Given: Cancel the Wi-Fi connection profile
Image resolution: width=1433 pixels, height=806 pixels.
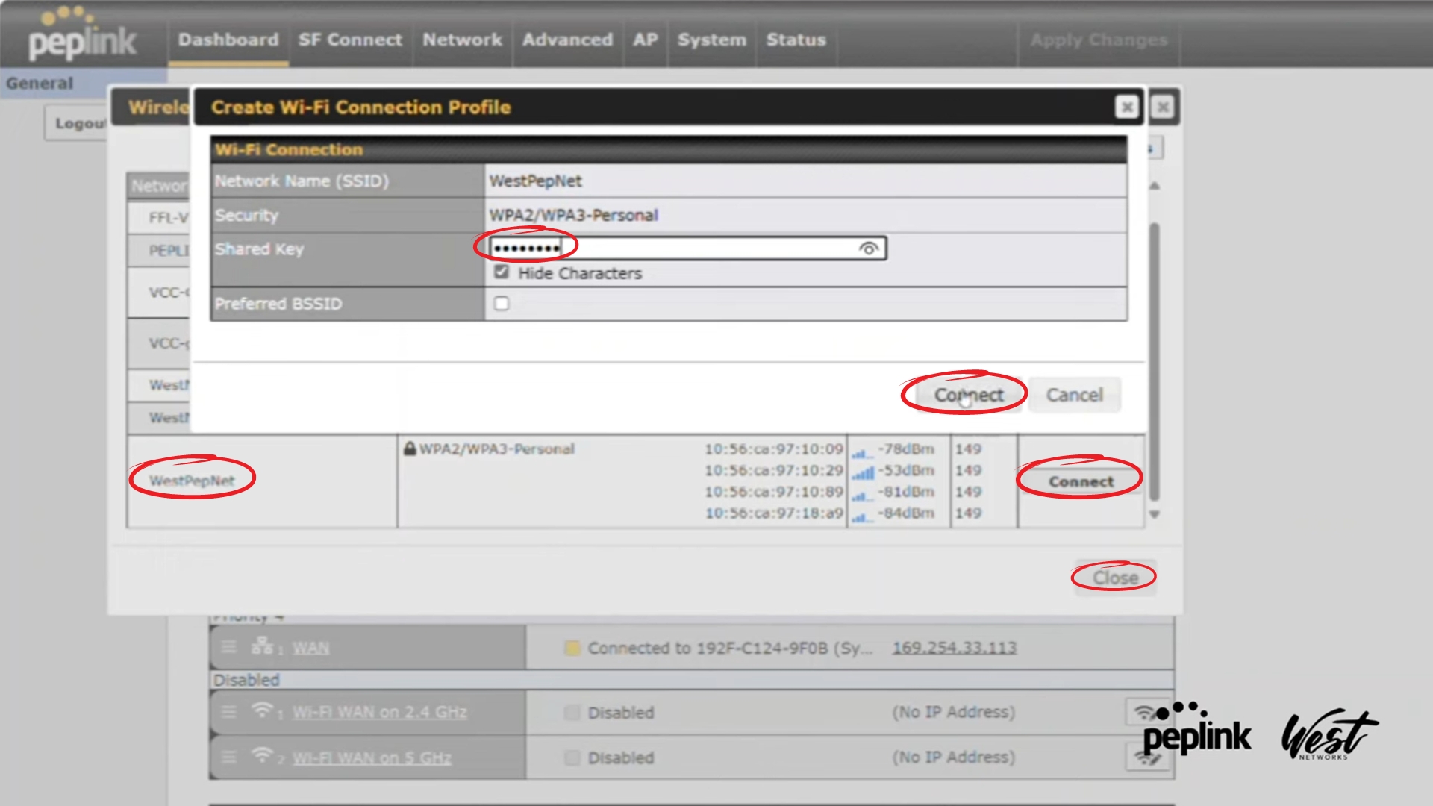Looking at the screenshot, I should coord(1073,395).
